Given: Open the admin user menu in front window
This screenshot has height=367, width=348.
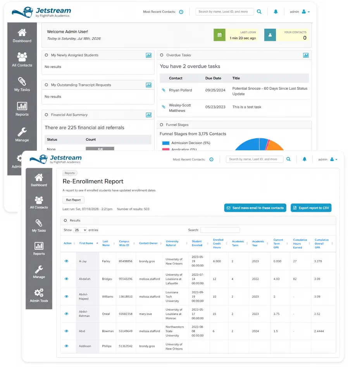Looking at the screenshot, I should point(328,159).
